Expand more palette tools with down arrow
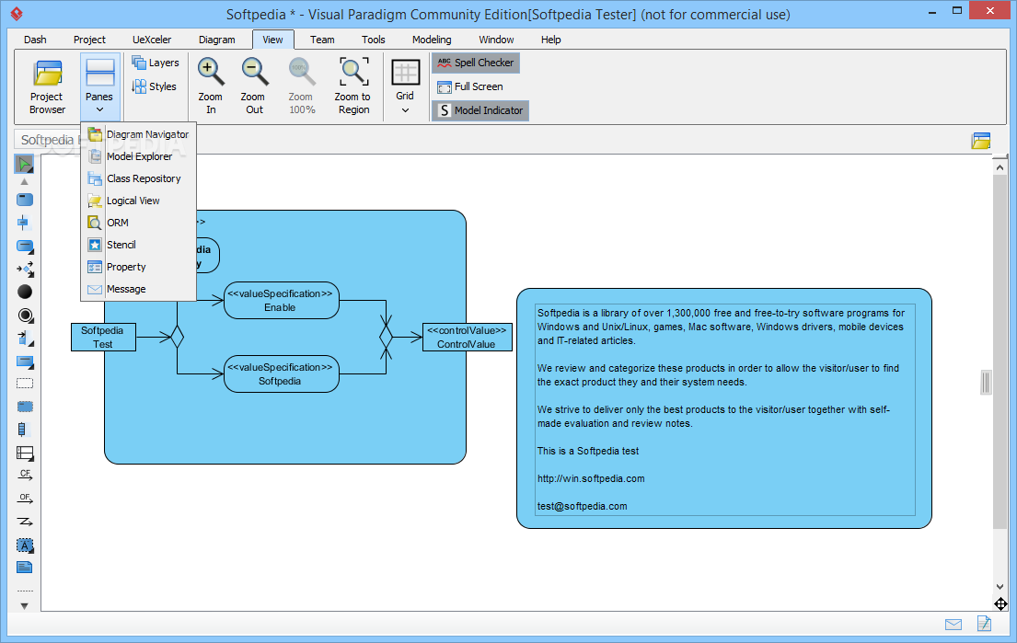This screenshot has width=1017, height=643. click(24, 606)
